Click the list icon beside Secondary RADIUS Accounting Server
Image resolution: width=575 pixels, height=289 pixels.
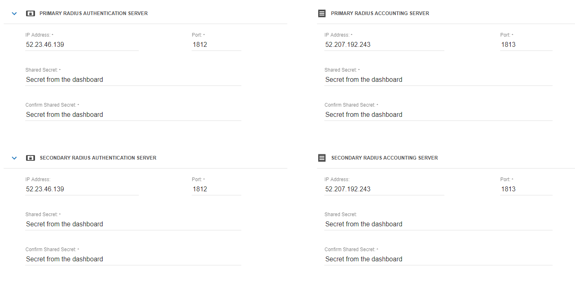coord(322,158)
